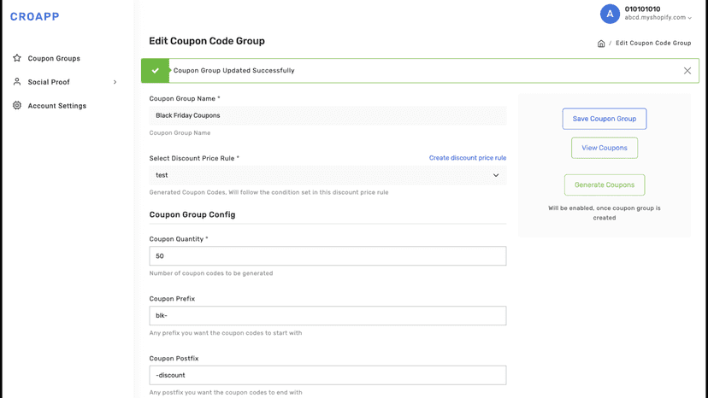Click 'Number of coupon codes to be generated' hint
Image resolution: width=708 pixels, height=398 pixels.
tap(211, 273)
